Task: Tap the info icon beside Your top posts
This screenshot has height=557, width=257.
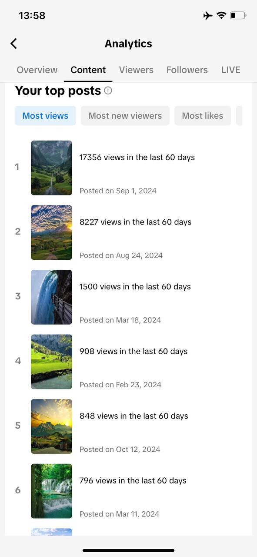Action: [x=108, y=91]
